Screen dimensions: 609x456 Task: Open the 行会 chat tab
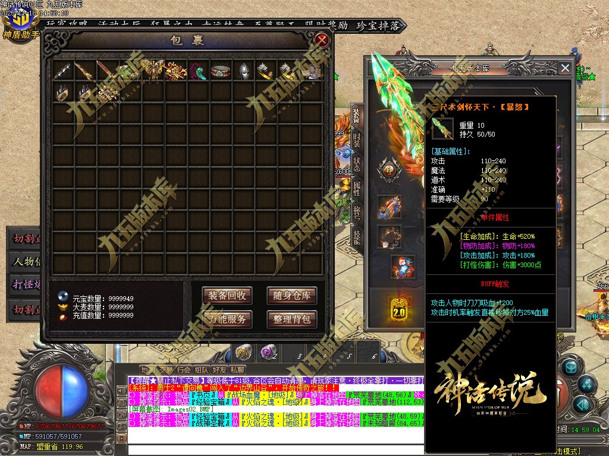click(x=184, y=370)
